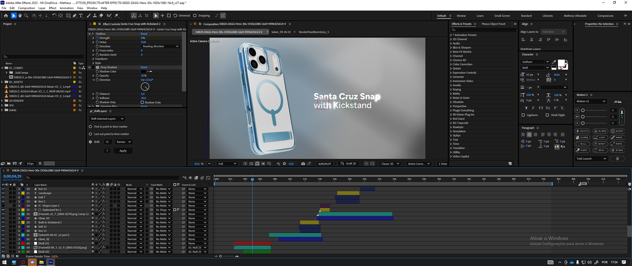Select the Roto Brush tool
The image size is (632, 266).
coord(109,15)
